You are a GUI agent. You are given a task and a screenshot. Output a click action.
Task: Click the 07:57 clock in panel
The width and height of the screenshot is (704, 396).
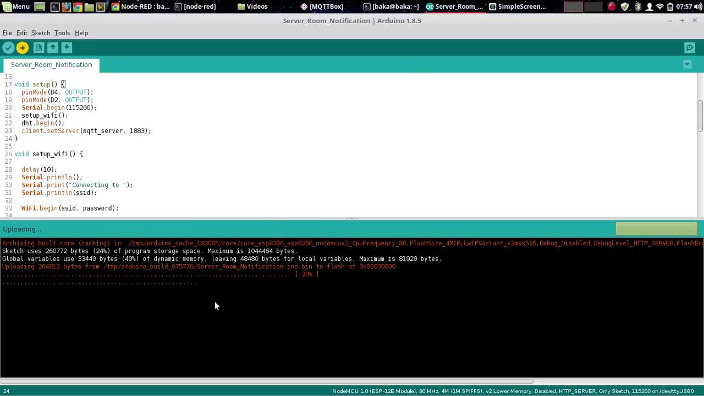pyautogui.click(x=684, y=7)
